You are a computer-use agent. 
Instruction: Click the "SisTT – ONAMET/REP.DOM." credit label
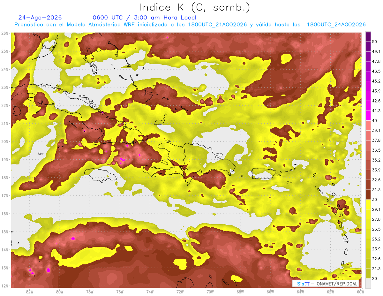click(x=326, y=284)
